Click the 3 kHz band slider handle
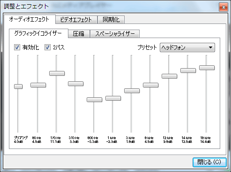The image size is (231, 172). (132, 91)
